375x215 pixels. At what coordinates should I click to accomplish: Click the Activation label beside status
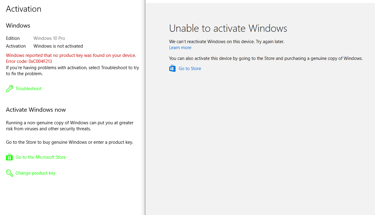pos(16,46)
